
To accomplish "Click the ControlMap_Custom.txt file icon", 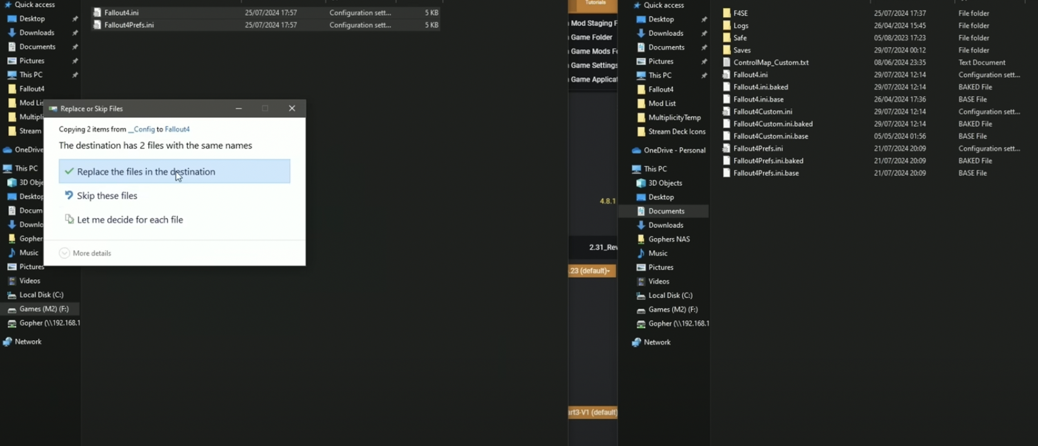I will (x=726, y=62).
